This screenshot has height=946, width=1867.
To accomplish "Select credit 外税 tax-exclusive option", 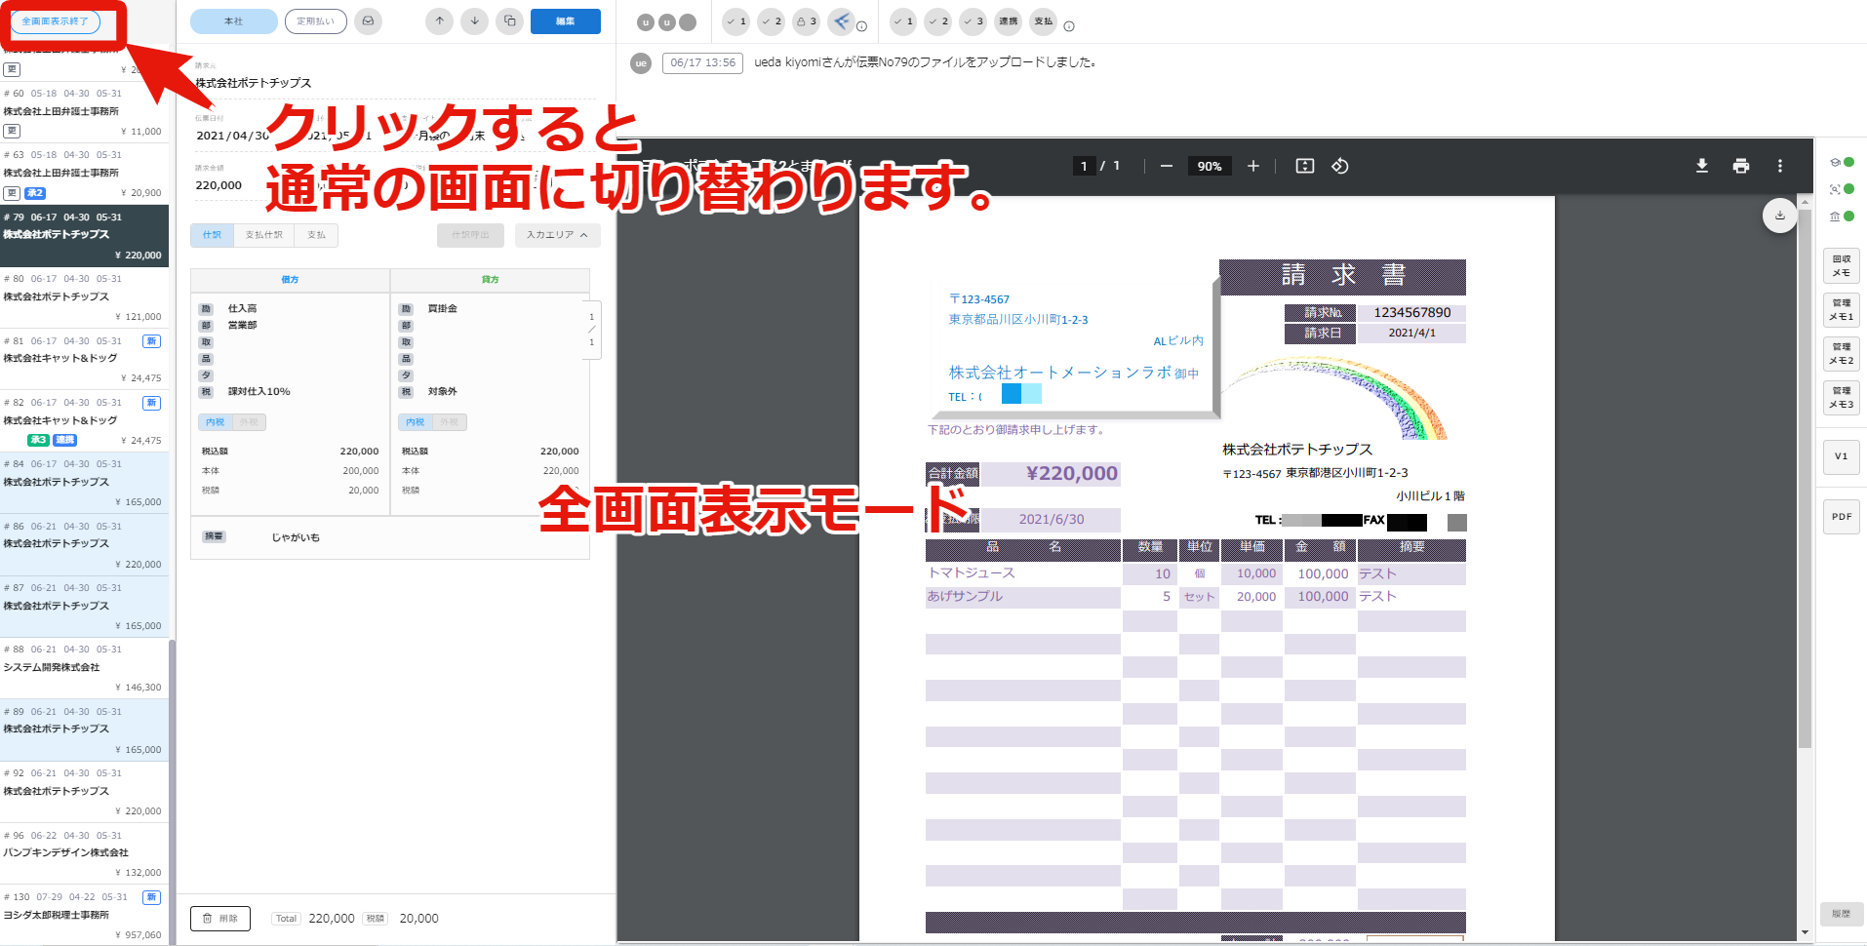I will pyautogui.click(x=449, y=422).
